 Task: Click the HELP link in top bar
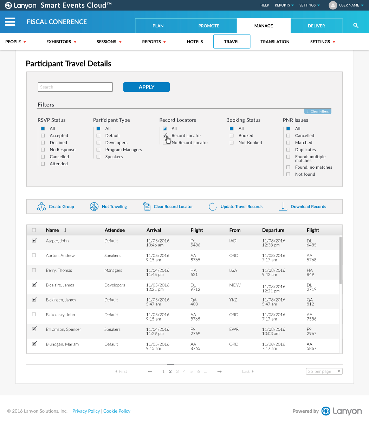pyautogui.click(x=265, y=5)
